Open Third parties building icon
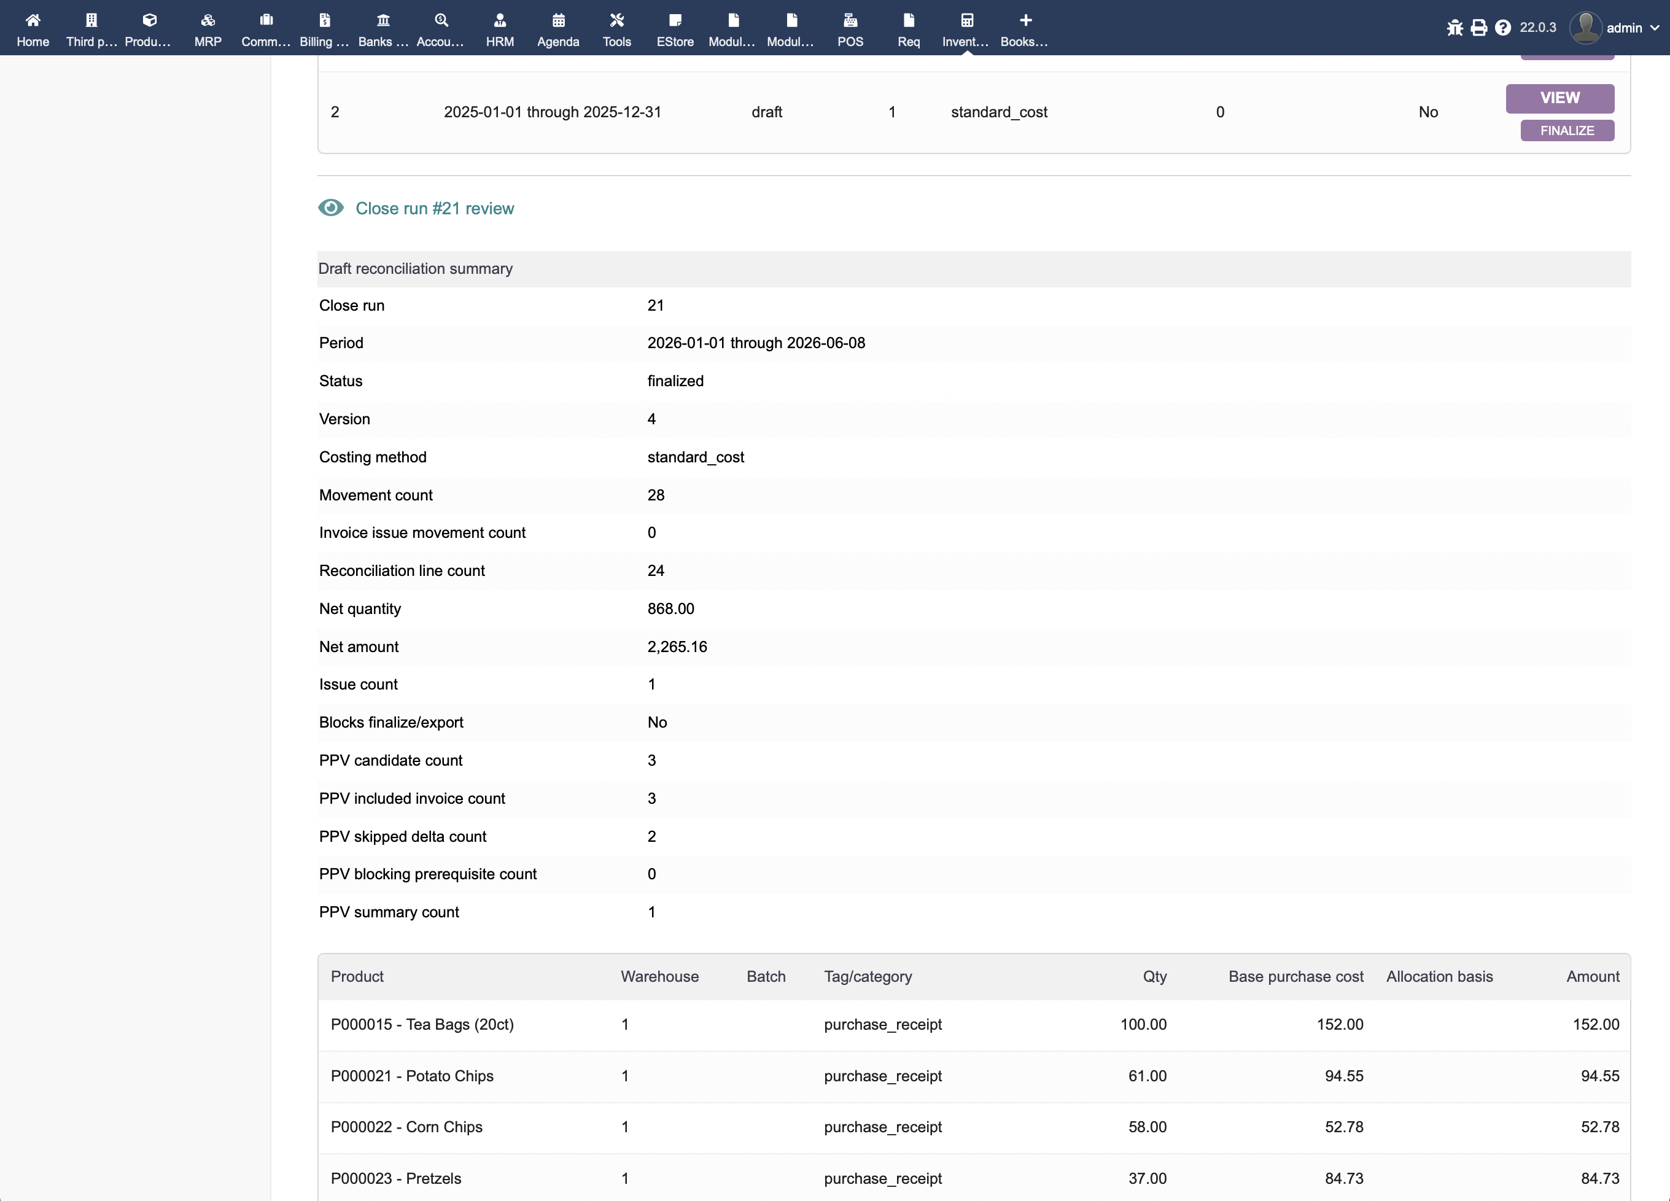1670x1201 pixels. click(x=91, y=20)
